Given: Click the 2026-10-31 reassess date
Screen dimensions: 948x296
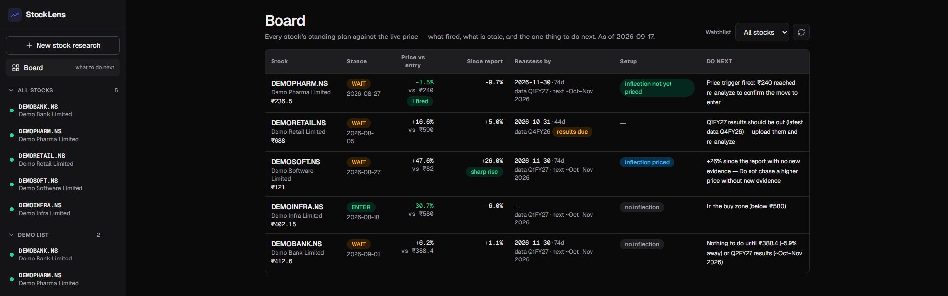Looking at the screenshot, I should tap(532, 122).
